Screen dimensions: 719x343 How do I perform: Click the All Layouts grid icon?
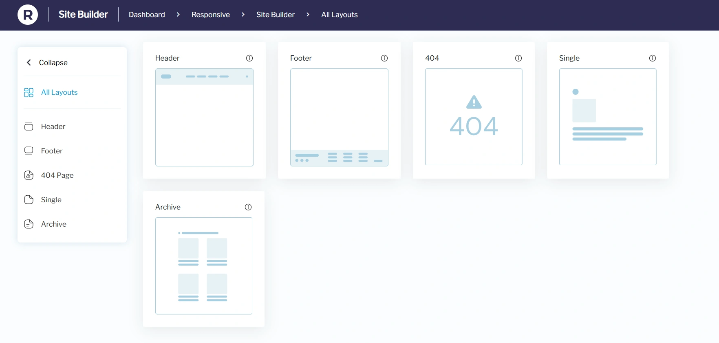point(29,92)
